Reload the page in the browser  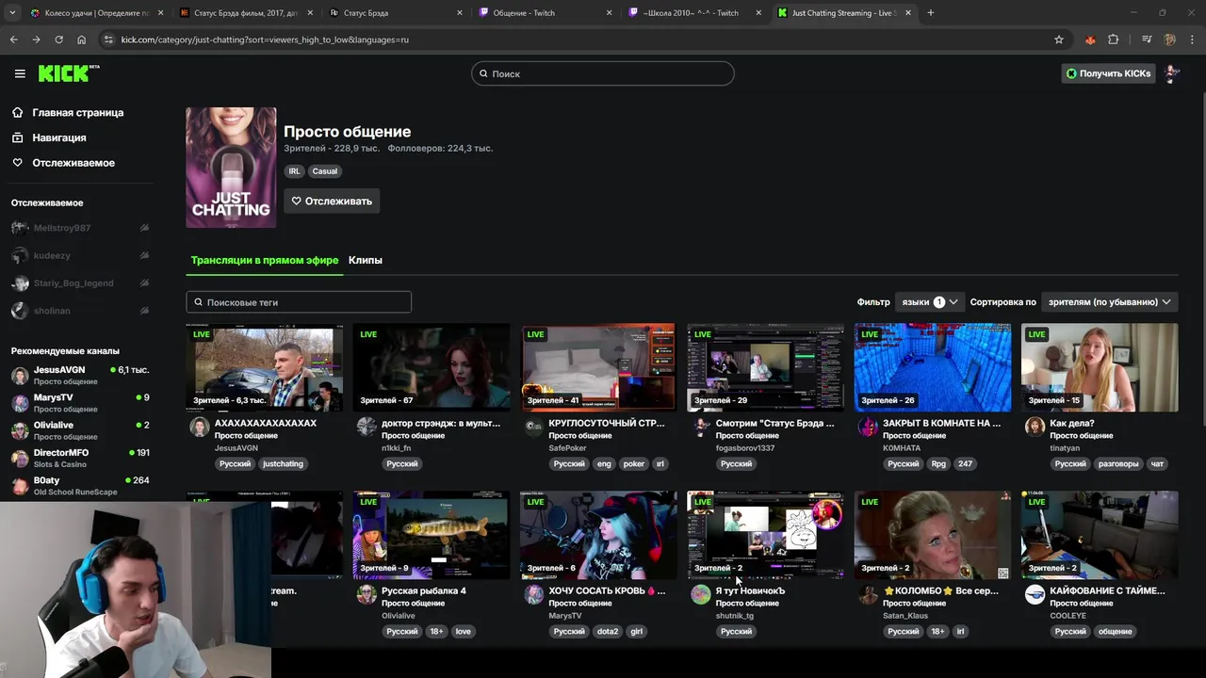click(58, 40)
